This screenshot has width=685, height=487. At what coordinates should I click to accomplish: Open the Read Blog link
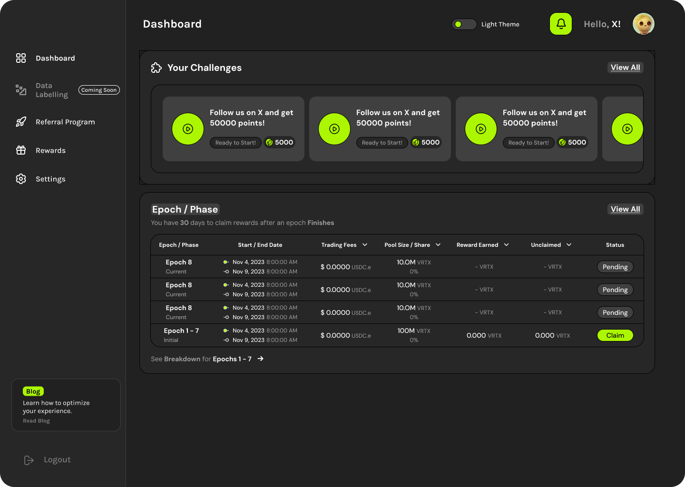tap(36, 421)
